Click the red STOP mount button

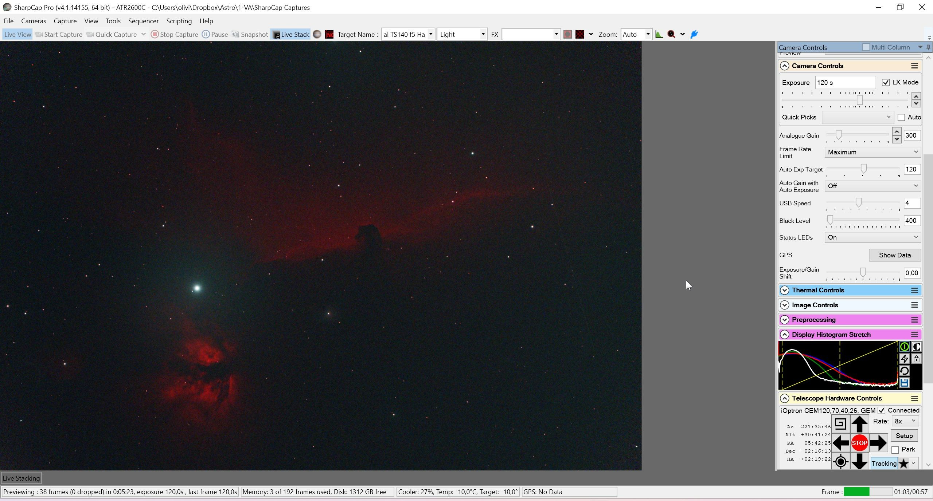(x=859, y=443)
